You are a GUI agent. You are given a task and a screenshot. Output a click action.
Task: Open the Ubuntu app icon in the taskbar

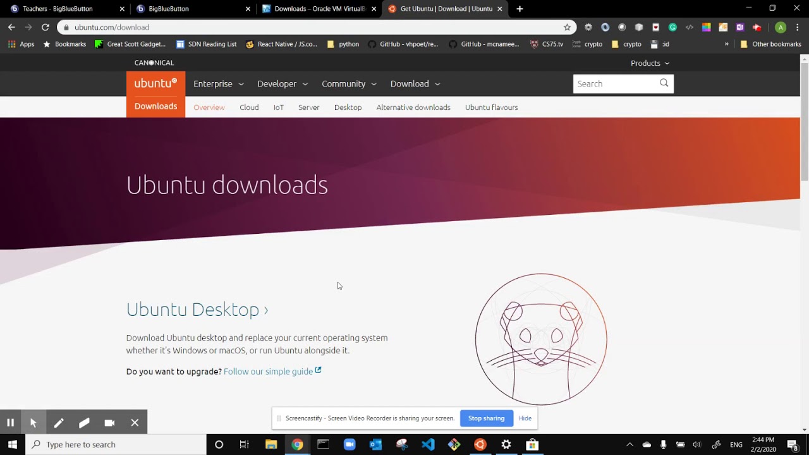click(x=480, y=444)
